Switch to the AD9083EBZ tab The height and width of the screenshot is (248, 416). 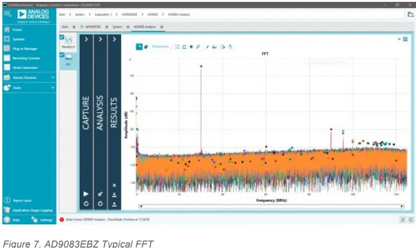pyautogui.click(x=93, y=27)
